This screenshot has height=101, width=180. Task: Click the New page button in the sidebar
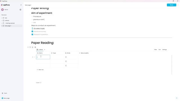pyautogui.click(x=6, y=98)
